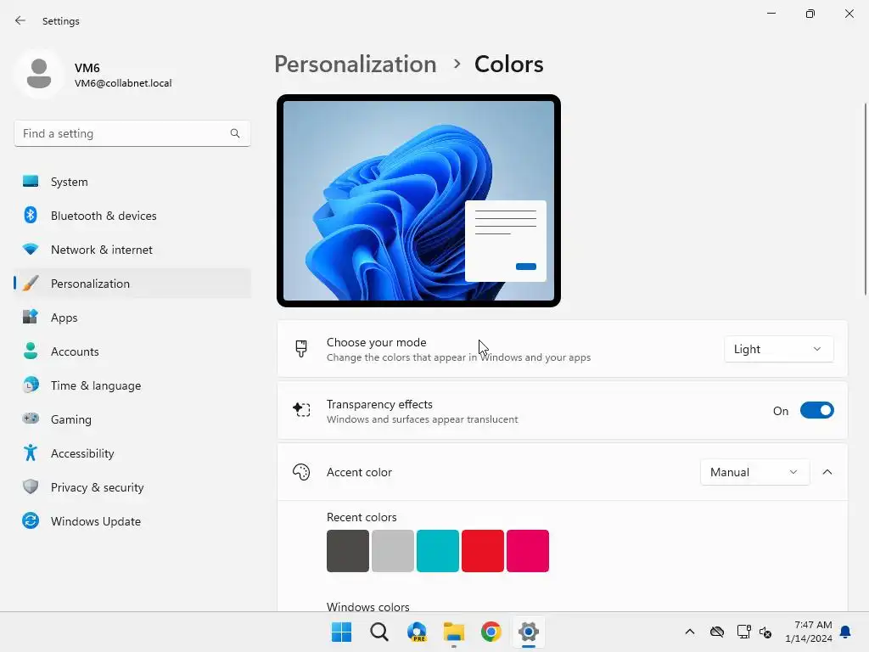Screen dimensions: 869x652
Task: Open the notification bell
Action: coord(846,632)
